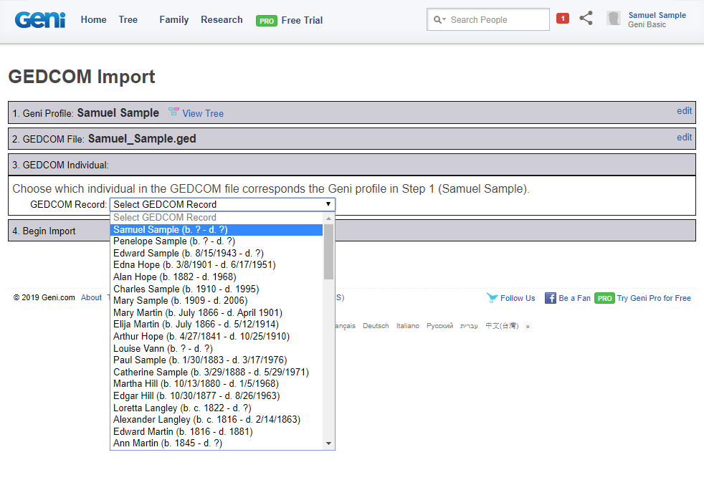Click dropdown list scroll down arrow
This screenshot has width=704, height=480.
tap(328, 443)
